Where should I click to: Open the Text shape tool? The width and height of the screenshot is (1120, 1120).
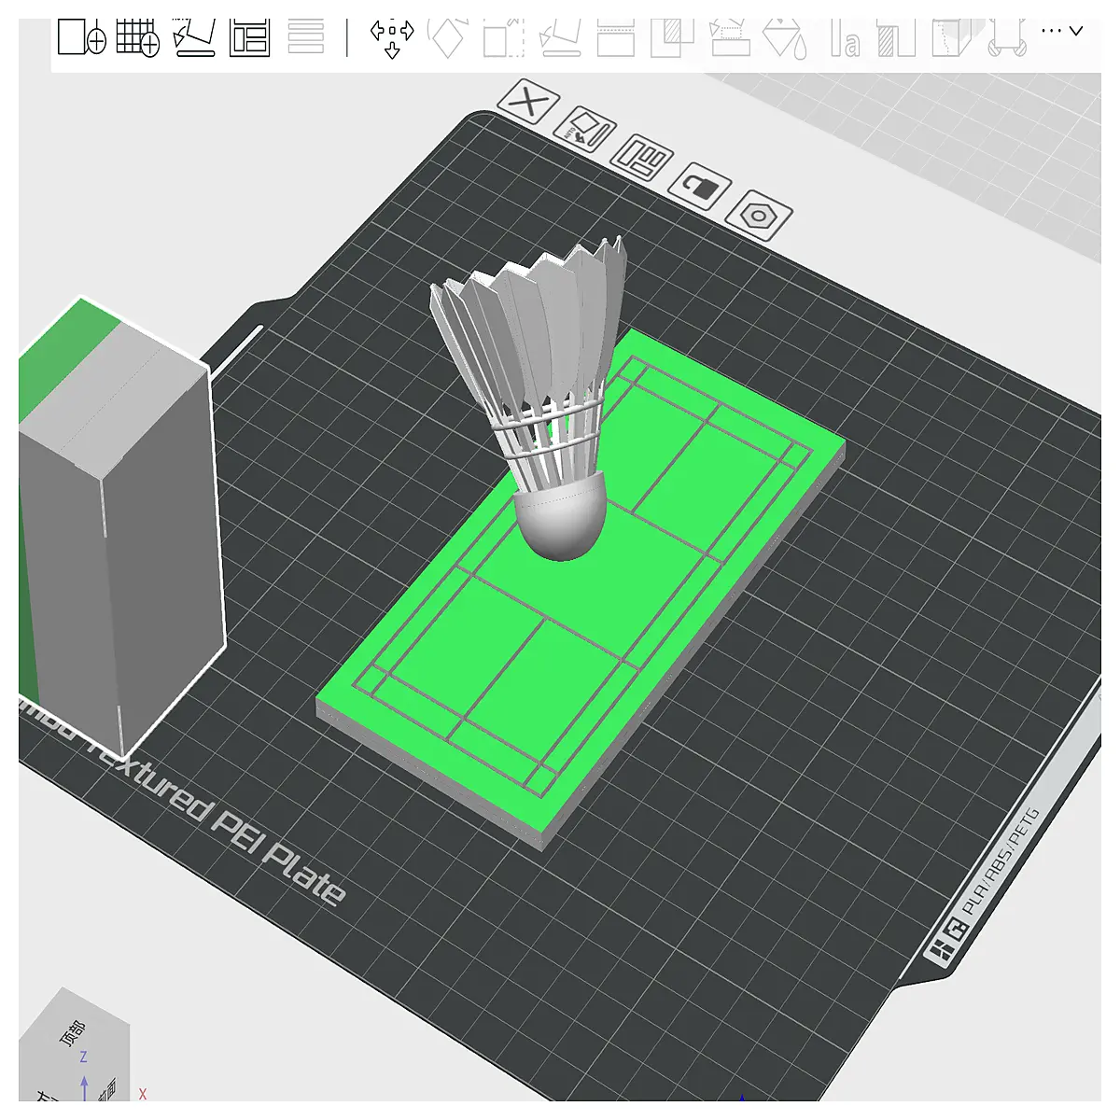point(845,39)
